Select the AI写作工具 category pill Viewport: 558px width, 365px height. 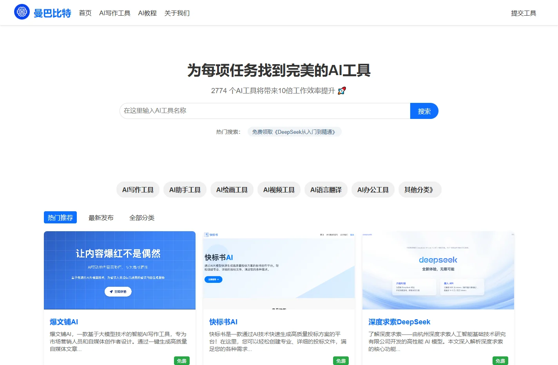click(138, 190)
